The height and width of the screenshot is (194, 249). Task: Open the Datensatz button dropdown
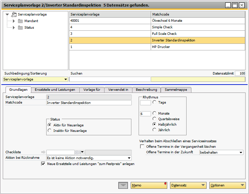click(x=203, y=185)
